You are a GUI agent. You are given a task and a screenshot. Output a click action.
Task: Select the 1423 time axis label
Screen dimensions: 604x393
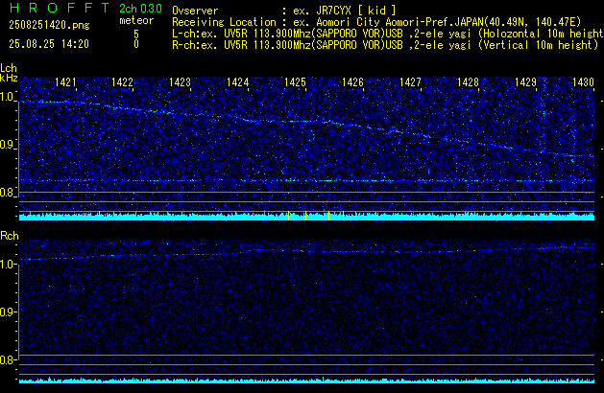tap(180, 82)
